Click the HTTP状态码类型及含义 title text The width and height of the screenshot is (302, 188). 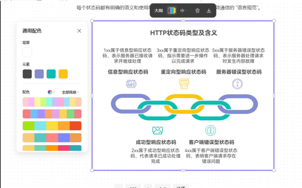(x=183, y=33)
